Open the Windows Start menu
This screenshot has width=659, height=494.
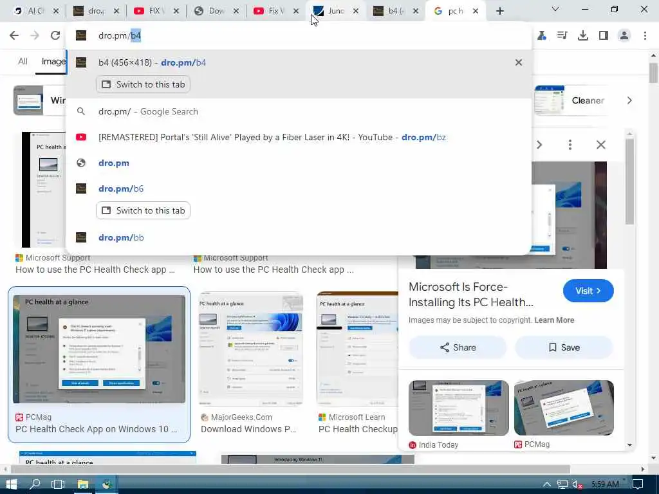pos(12,484)
